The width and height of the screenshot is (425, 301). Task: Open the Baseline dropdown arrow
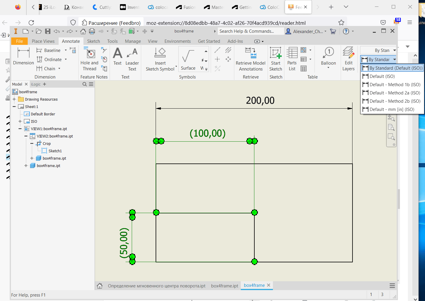tap(66, 50)
